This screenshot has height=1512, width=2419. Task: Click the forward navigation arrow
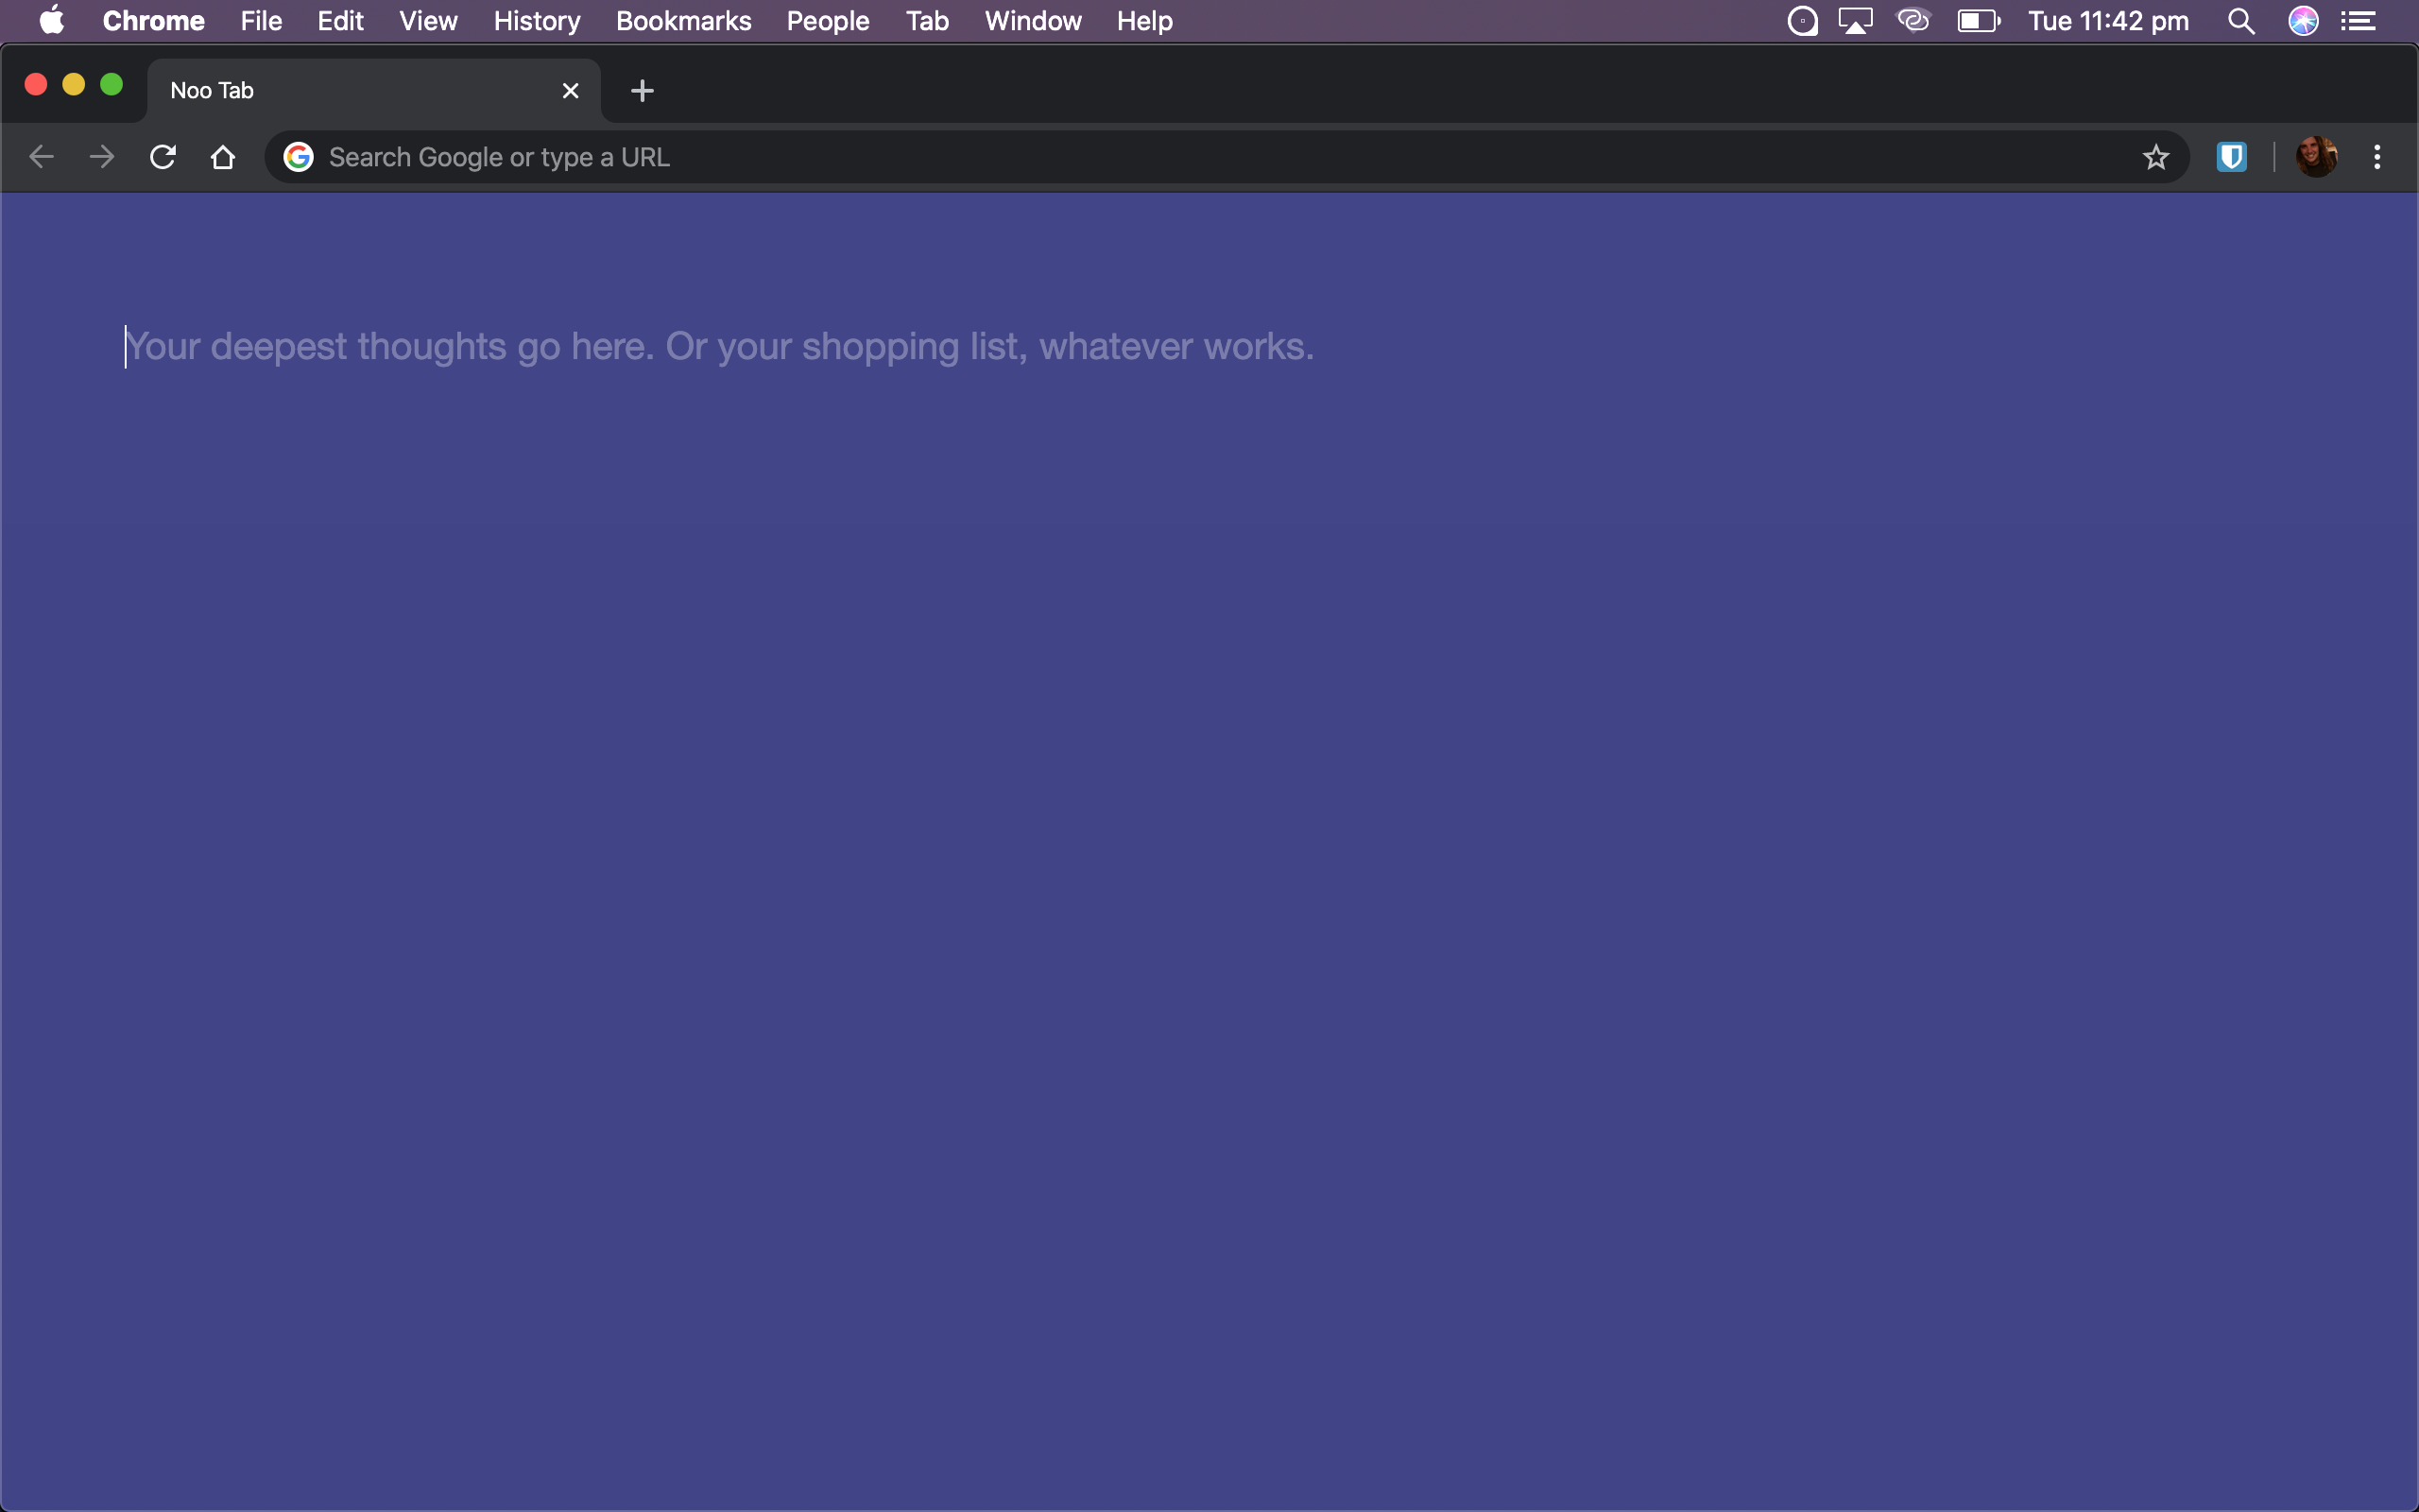pos(101,157)
